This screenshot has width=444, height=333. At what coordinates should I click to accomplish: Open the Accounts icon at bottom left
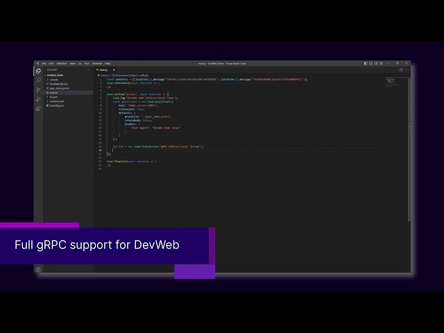[x=38, y=269]
